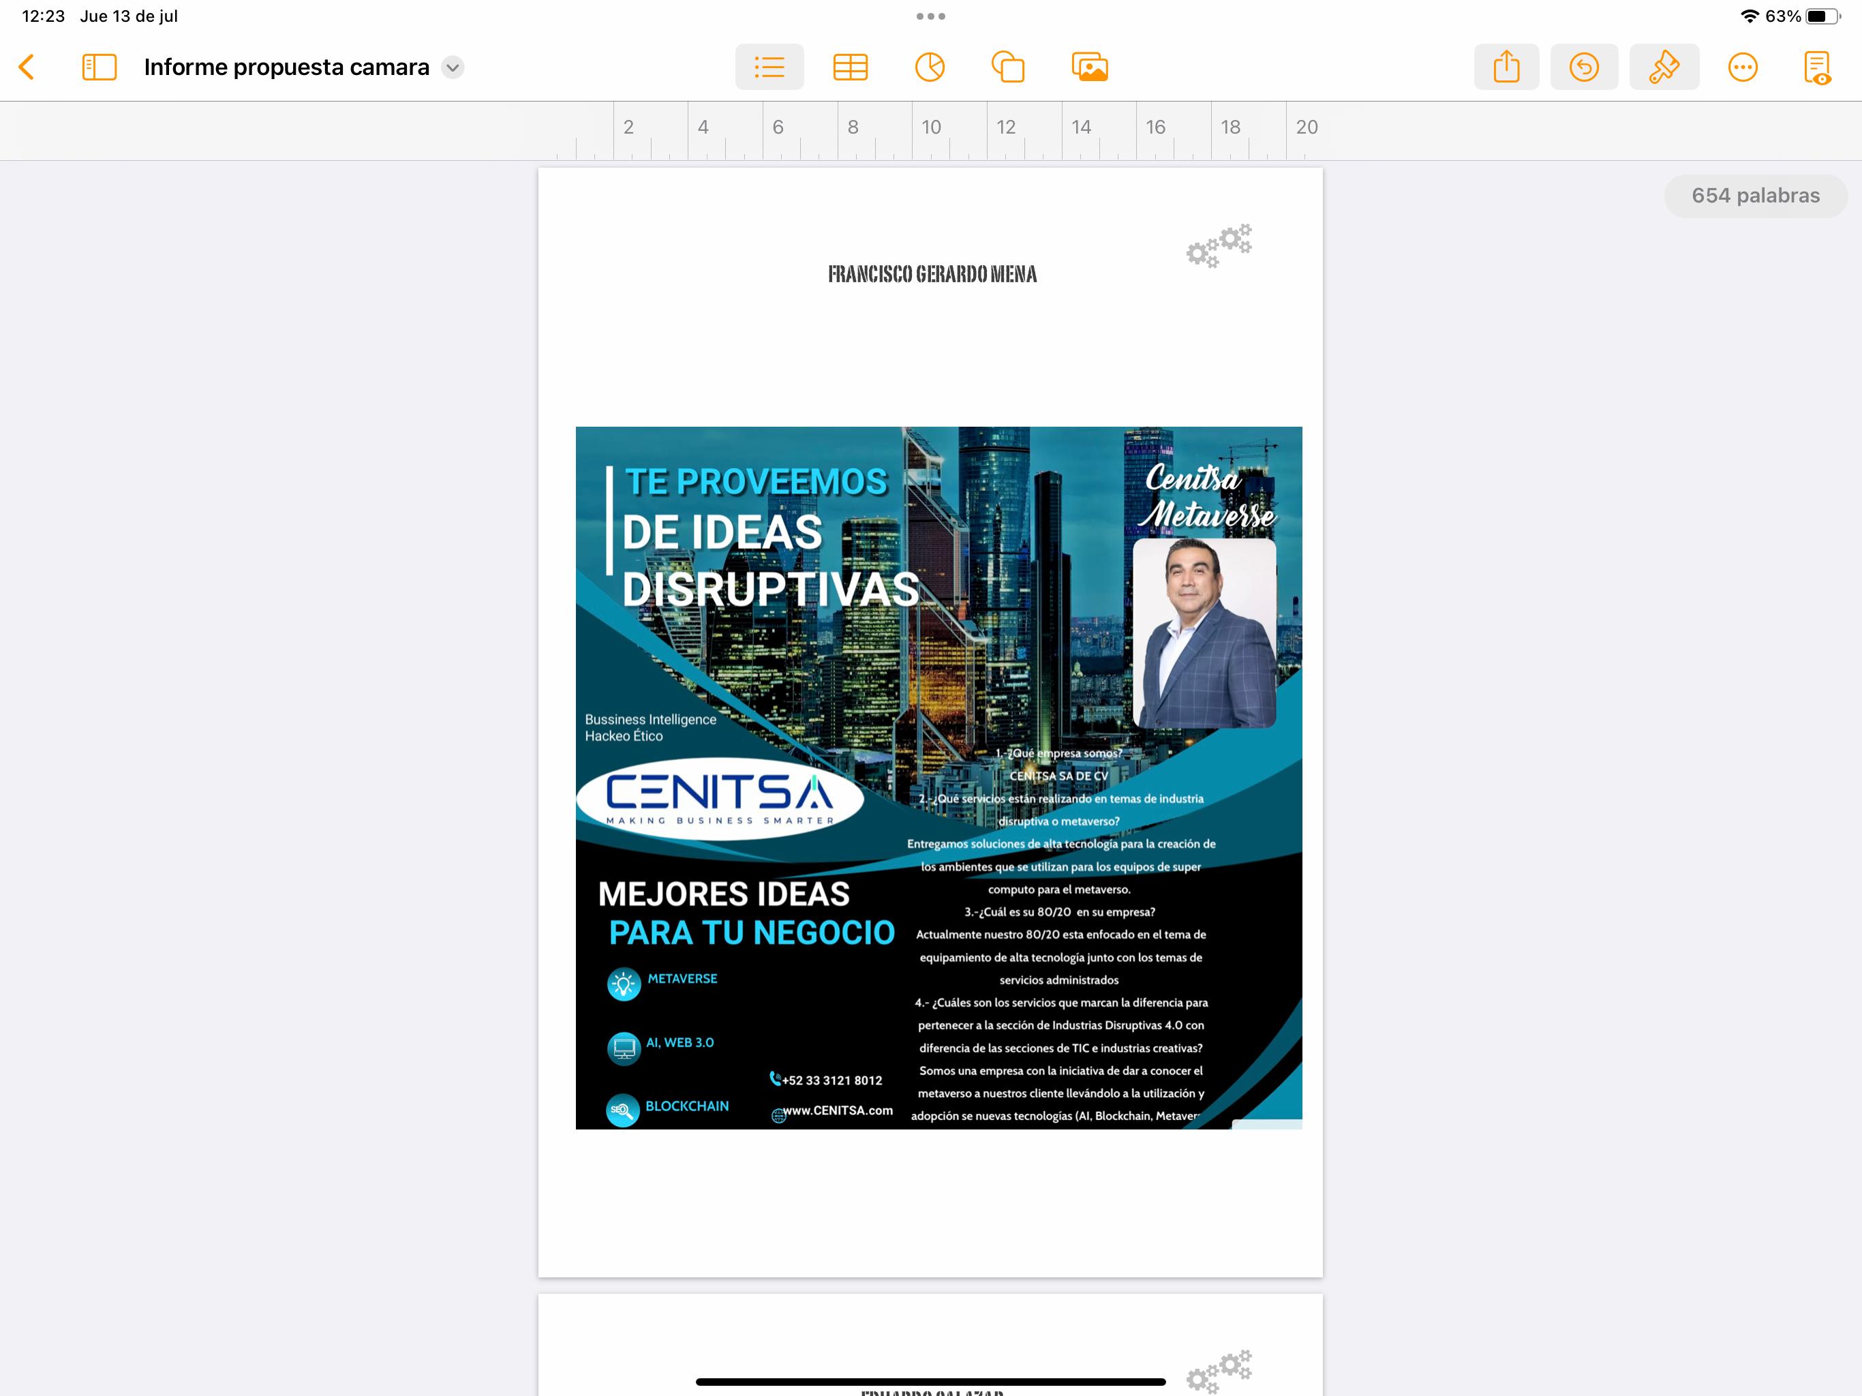Open the media and photo insert menu
This screenshot has height=1396, width=1862.
1089,67
